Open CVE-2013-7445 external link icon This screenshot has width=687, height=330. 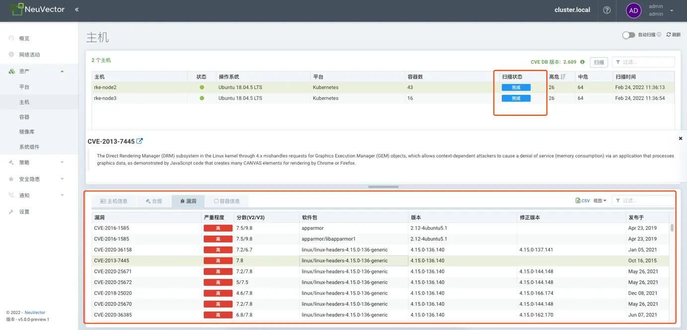[140, 141]
